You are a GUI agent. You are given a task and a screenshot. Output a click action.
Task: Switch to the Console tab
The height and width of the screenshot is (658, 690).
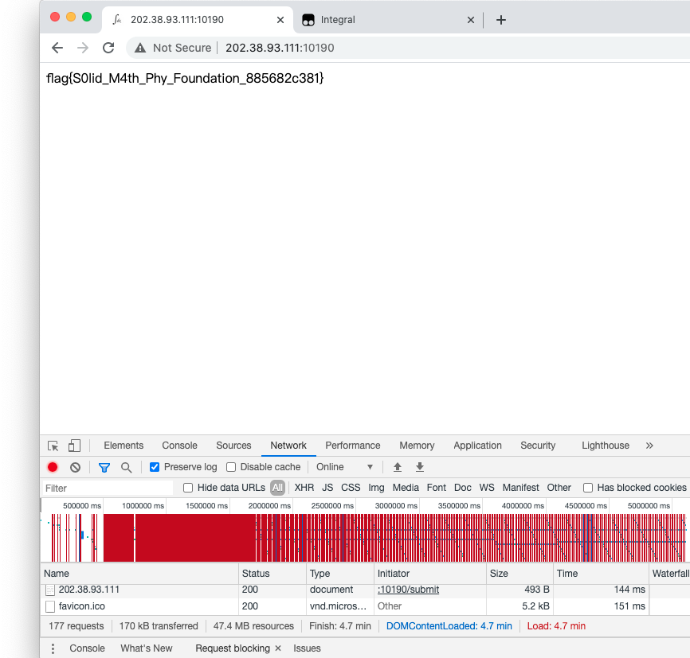[x=179, y=446]
